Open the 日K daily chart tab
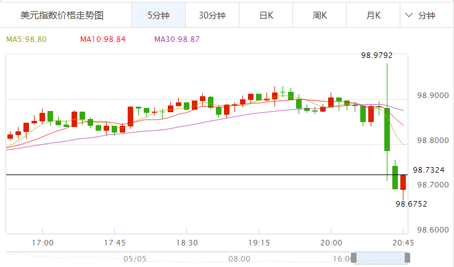Viewport: 454px width, 267px height. [x=266, y=15]
